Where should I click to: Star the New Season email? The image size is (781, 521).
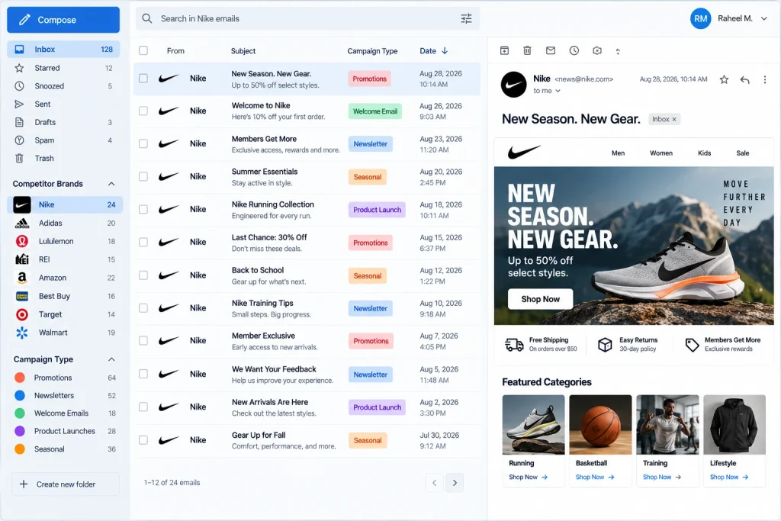tap(725, 79)
